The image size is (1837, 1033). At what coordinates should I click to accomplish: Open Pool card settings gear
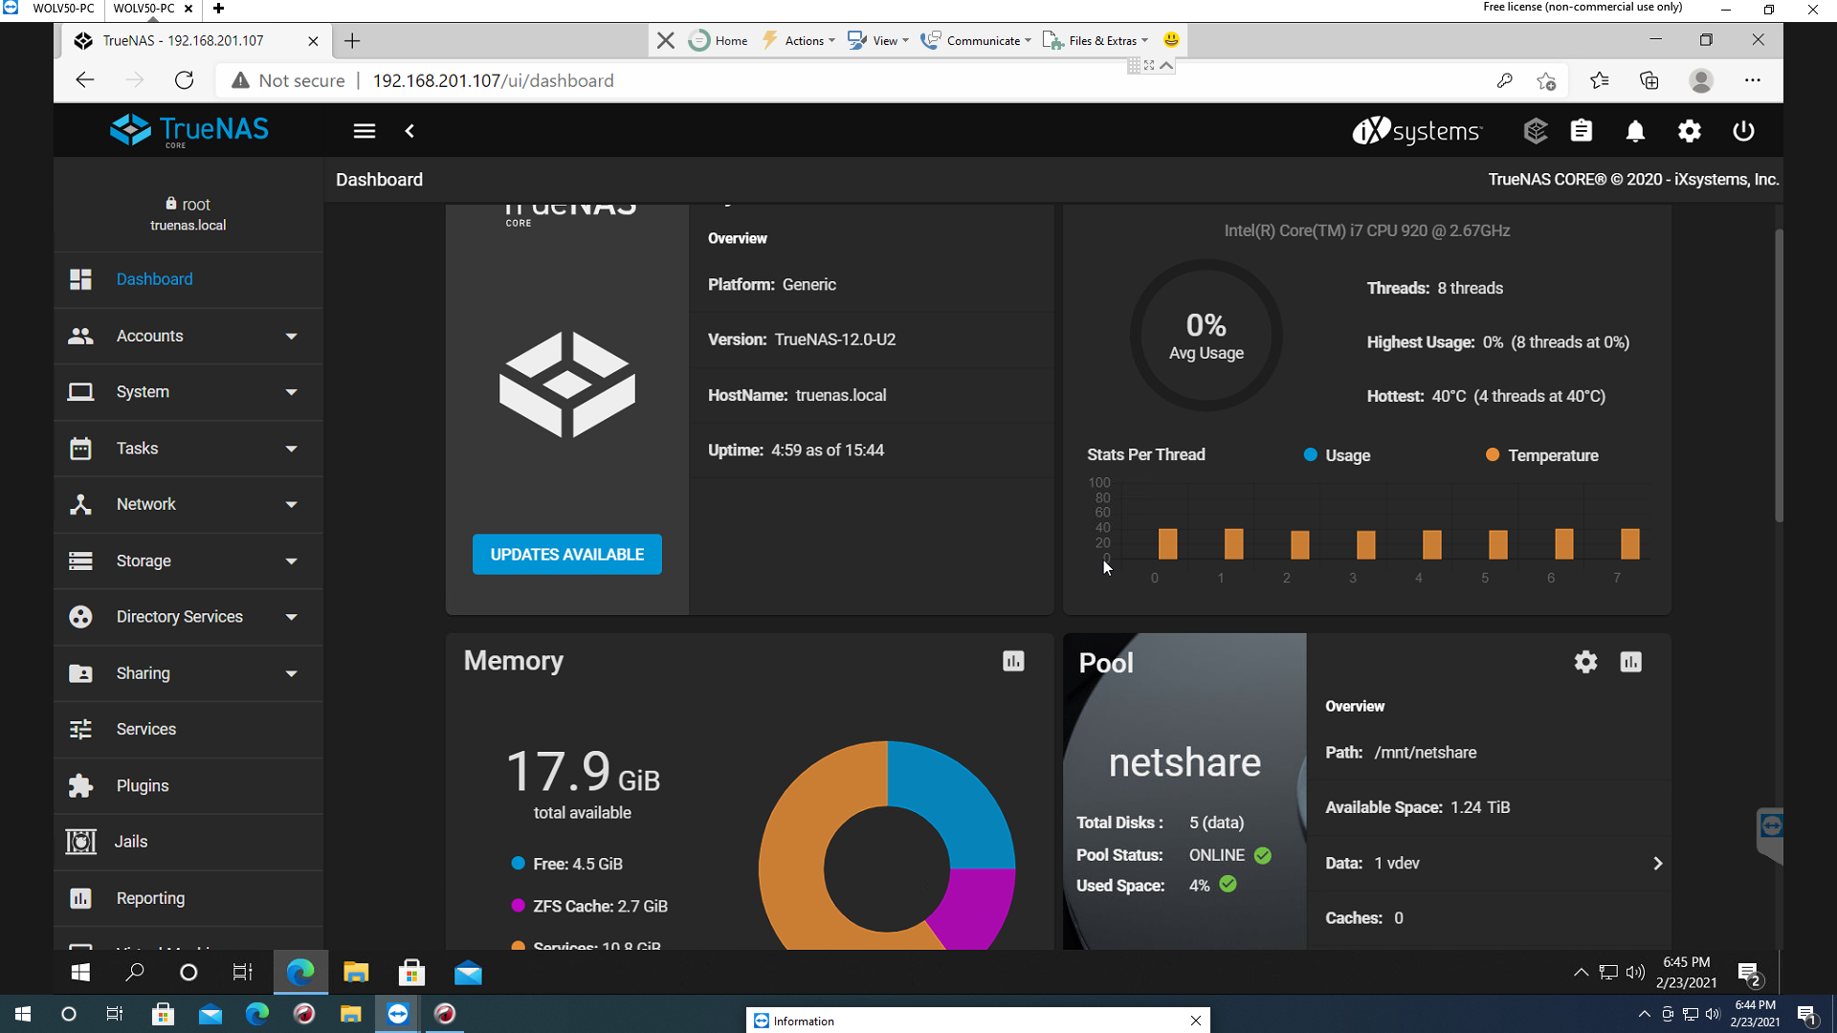1585,662
